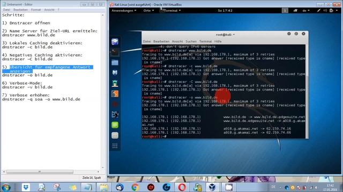343x192 pixels.
Task: Launch Metasploit from the blue M dock icon
Action: [x=115, y=73]
